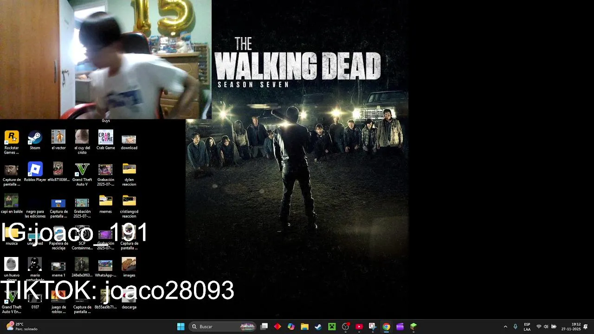594x334 pixels.
Task: Open the red diamond taskbar app
Action: click(278, 327)
